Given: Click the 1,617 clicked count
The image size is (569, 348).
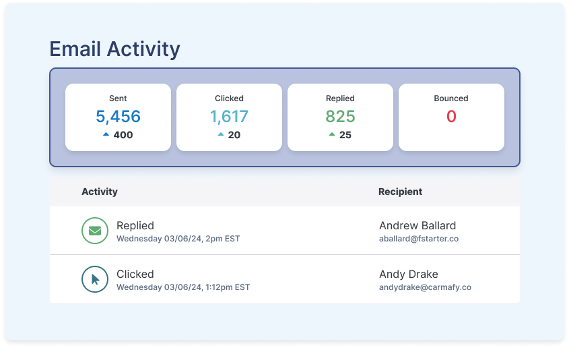Looking at the screenshot, I should (229, 116).
